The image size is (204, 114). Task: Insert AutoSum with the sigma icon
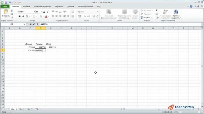click(157, 10)
